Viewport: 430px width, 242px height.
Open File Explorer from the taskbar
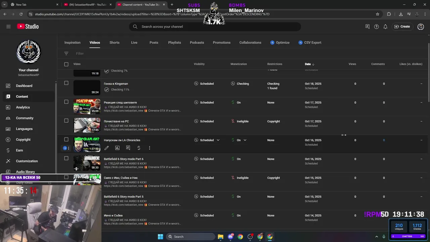(220, 237)
